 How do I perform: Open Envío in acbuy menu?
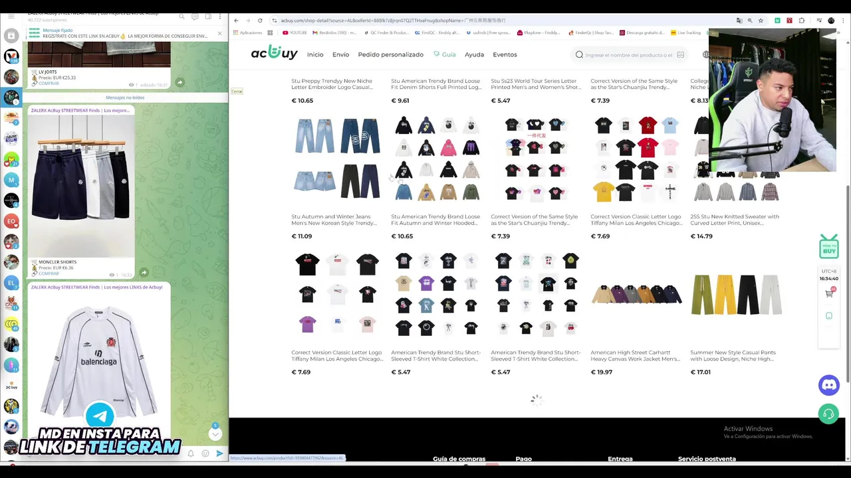340,54
